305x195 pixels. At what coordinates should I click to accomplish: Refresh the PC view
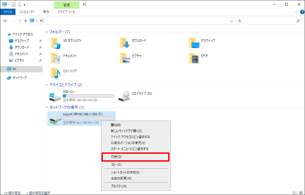click(x=240, y=21)
